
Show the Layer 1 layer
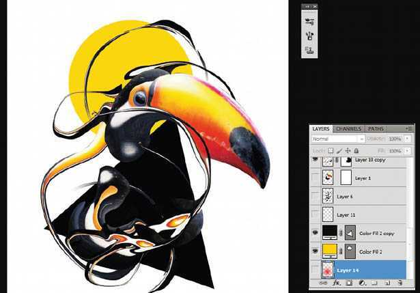coord(316,178)
